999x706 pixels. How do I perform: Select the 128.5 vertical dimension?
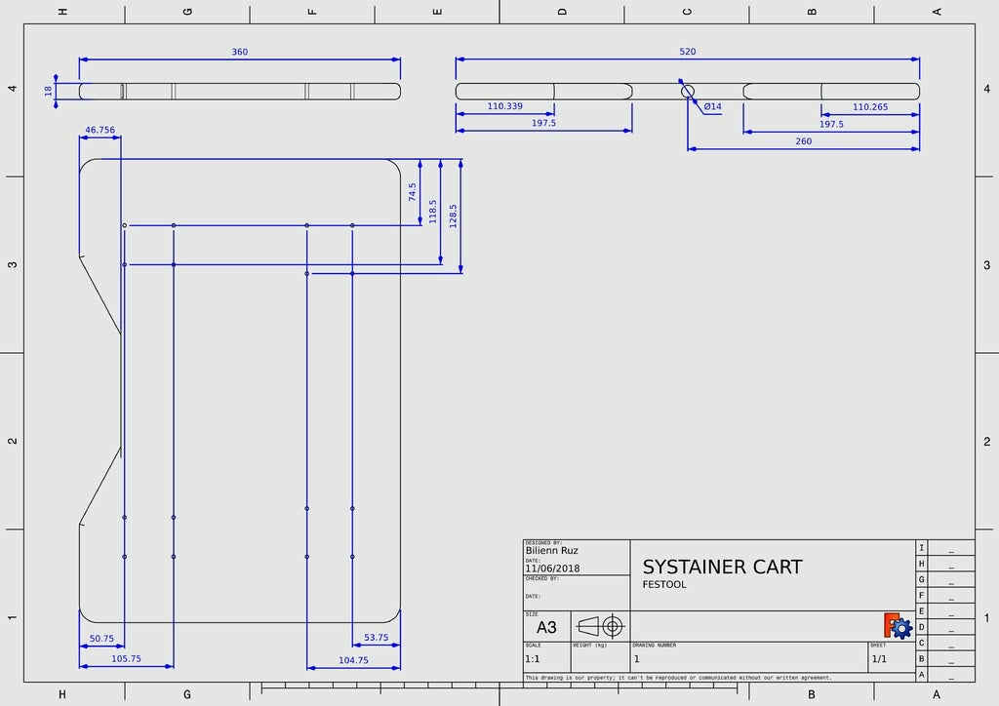453,216
